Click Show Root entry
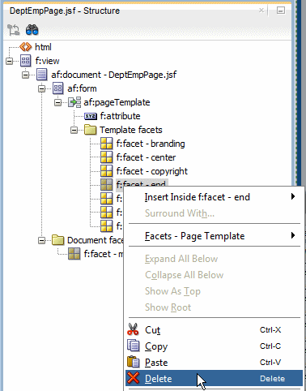 click(215, 307)
